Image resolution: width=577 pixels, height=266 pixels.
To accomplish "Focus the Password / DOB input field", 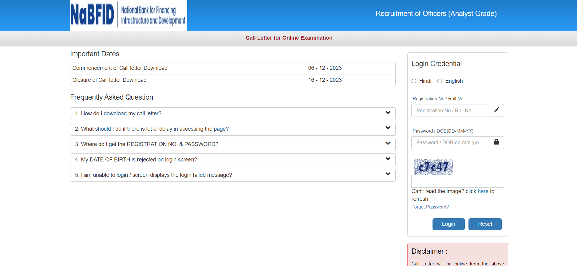I will click(x=450, y=143).
